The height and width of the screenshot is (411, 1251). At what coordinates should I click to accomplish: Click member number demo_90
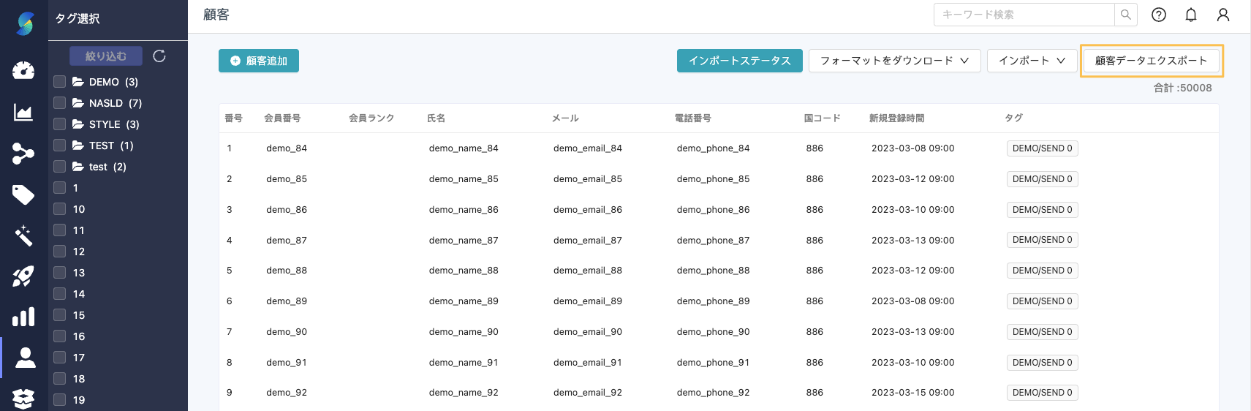click(x=287, y=332)
